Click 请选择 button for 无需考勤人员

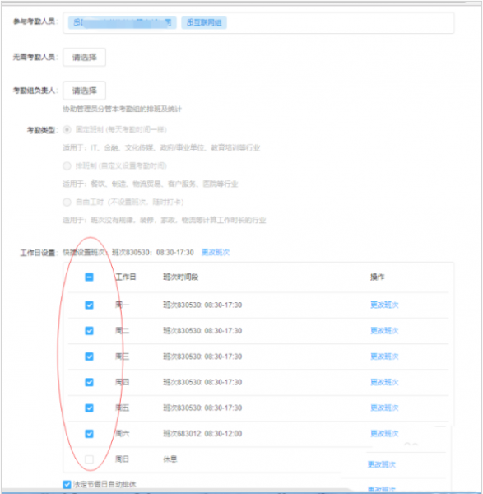tap(85, 58)
